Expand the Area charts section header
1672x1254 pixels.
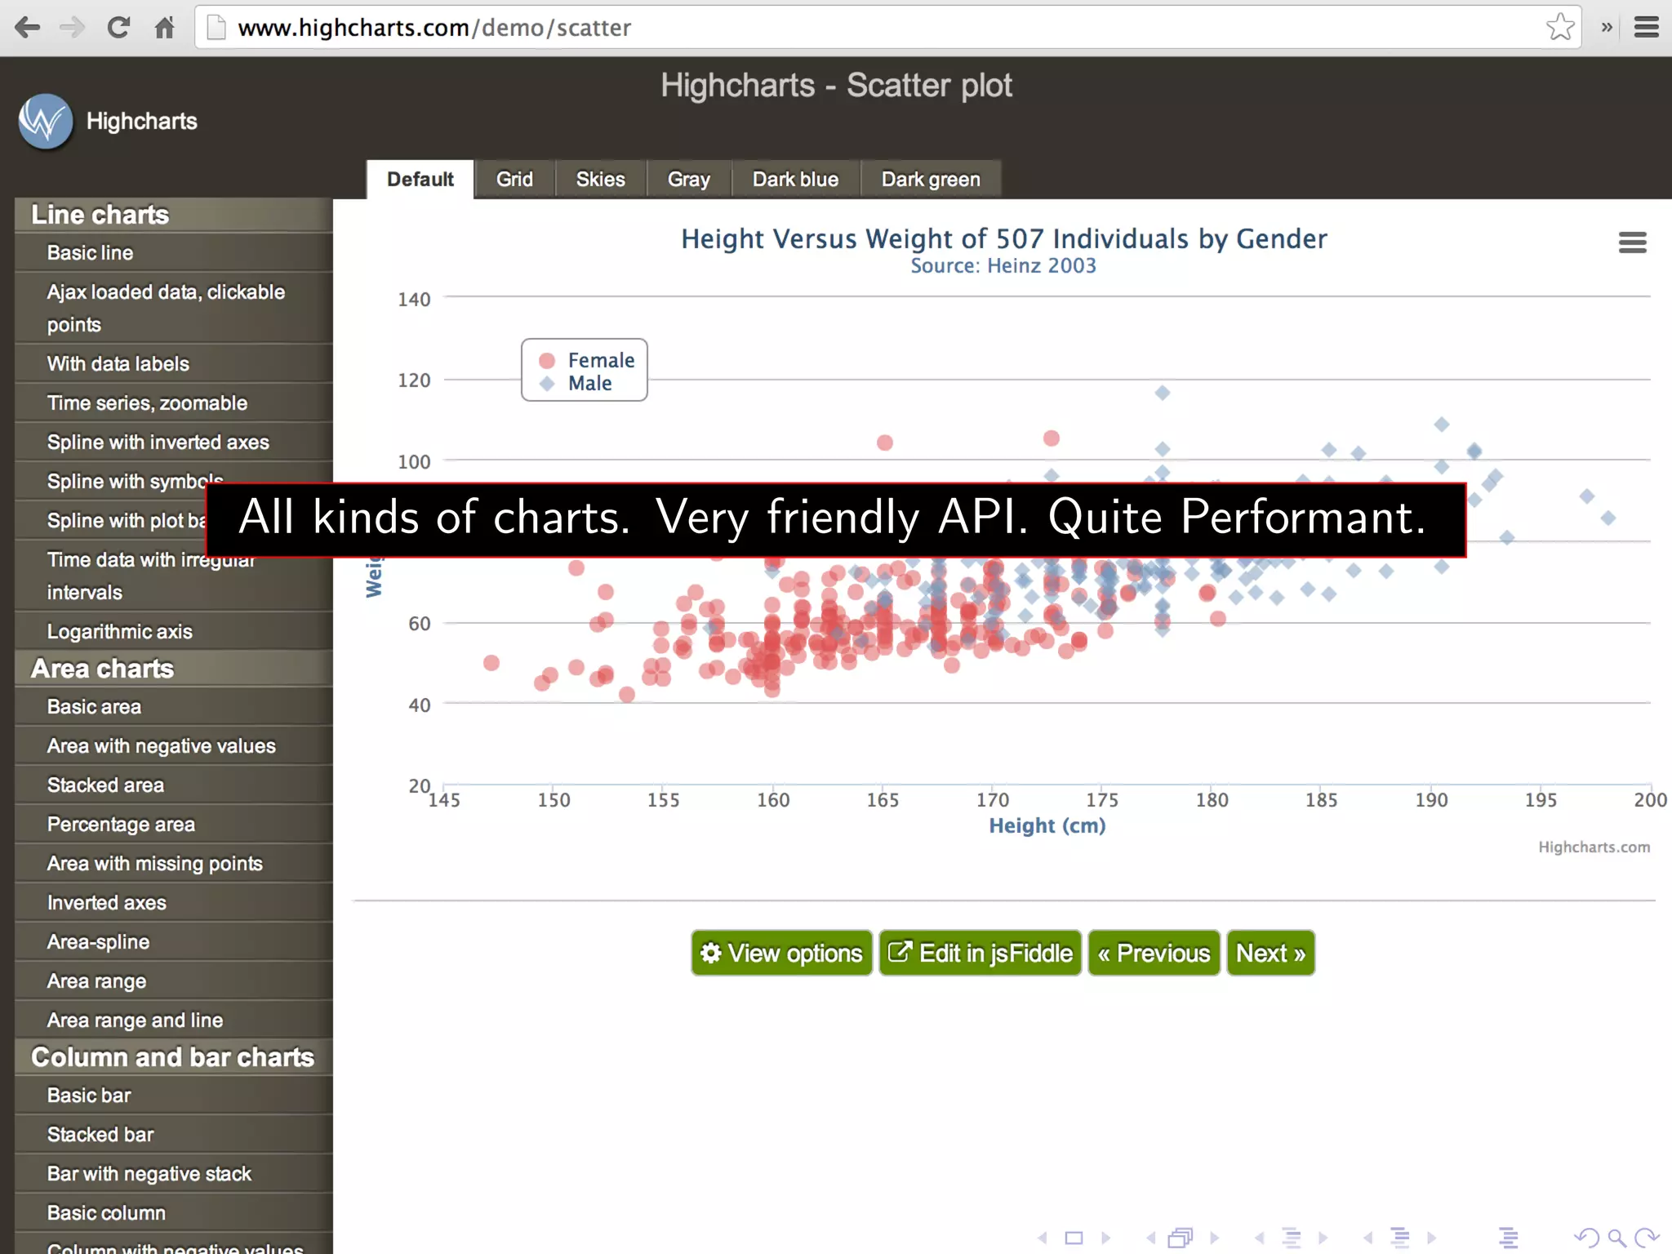pos(174,669)
